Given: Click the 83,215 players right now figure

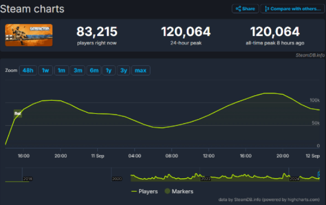Looking at the screenshot, I should [x=97, y=32].
